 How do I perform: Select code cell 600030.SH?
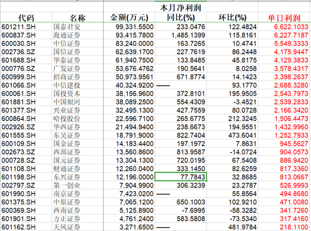click(x=26, y=43)
